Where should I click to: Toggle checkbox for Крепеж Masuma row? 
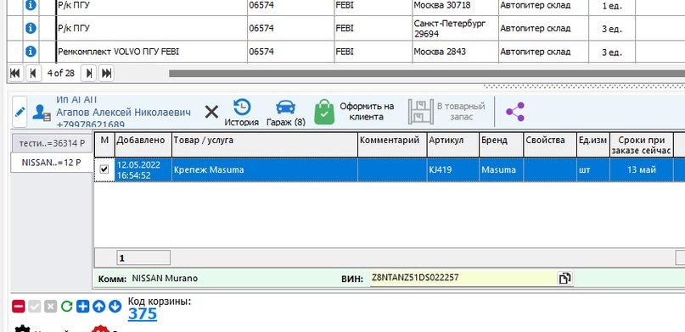(104, 169)
